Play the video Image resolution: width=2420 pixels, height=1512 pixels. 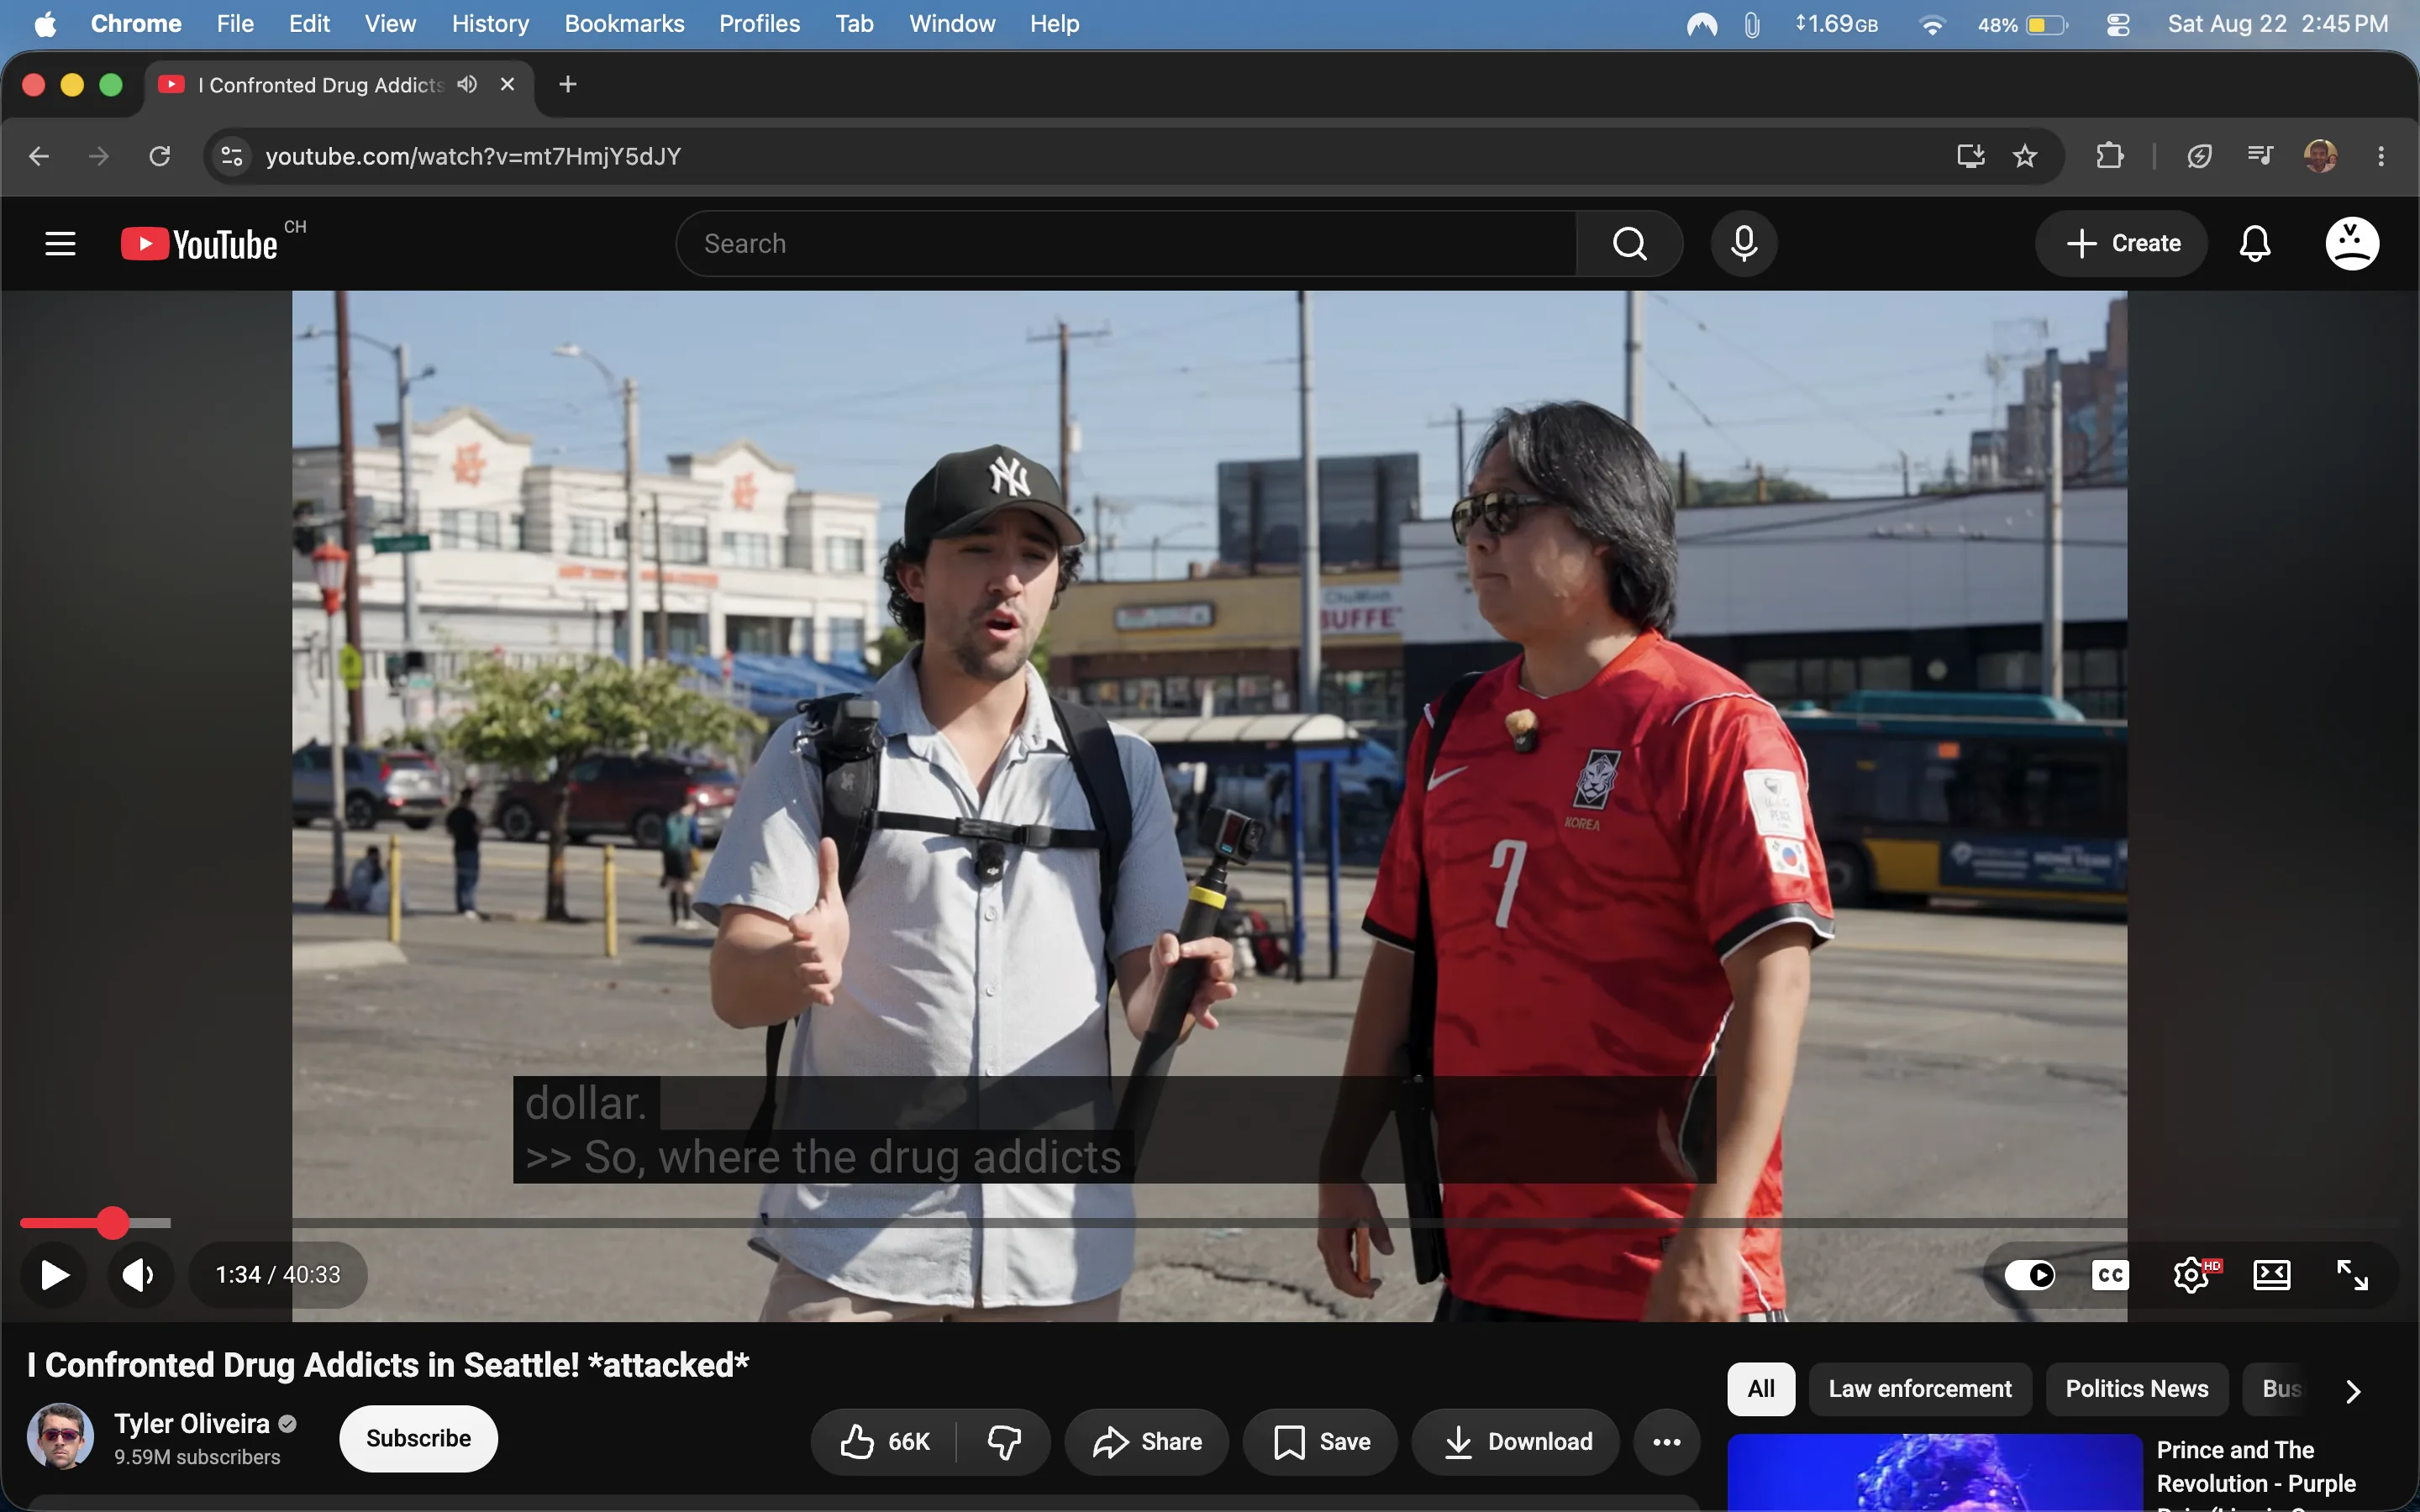[x=54, y=1274]
